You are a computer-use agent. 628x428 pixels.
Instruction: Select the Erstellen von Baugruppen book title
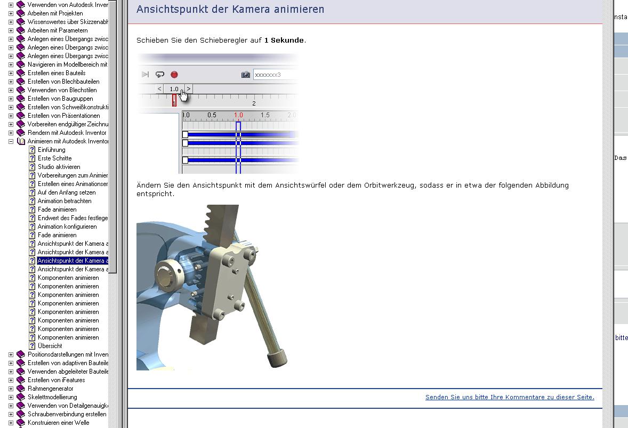coord(60,99)
